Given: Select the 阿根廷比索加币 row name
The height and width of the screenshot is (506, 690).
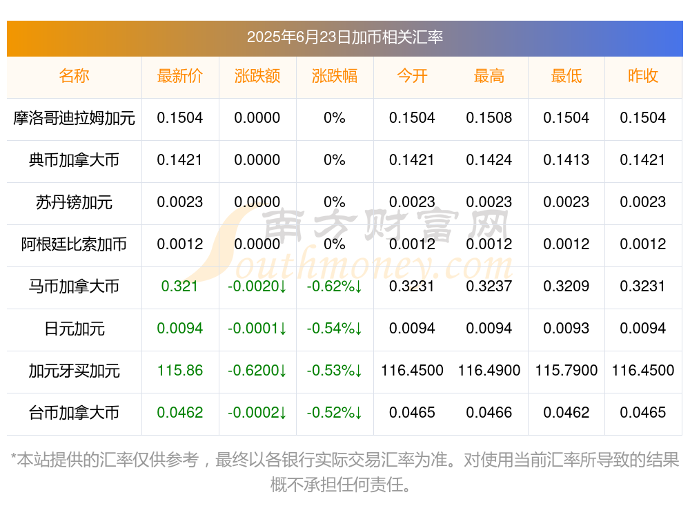Looking at the screenshot, I should pyautogui.click(x=74, y=244).
